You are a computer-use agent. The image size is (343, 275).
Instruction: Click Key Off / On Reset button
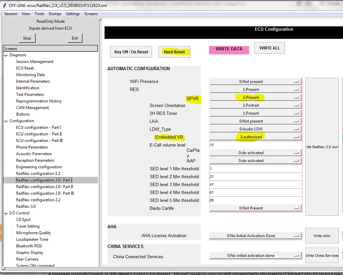click(131, 52)
